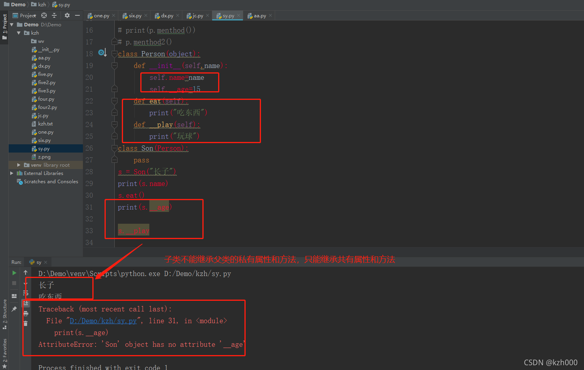Select files with Scroll from Source icon
This screenshot has height=370, width=584.
[44, 15]
